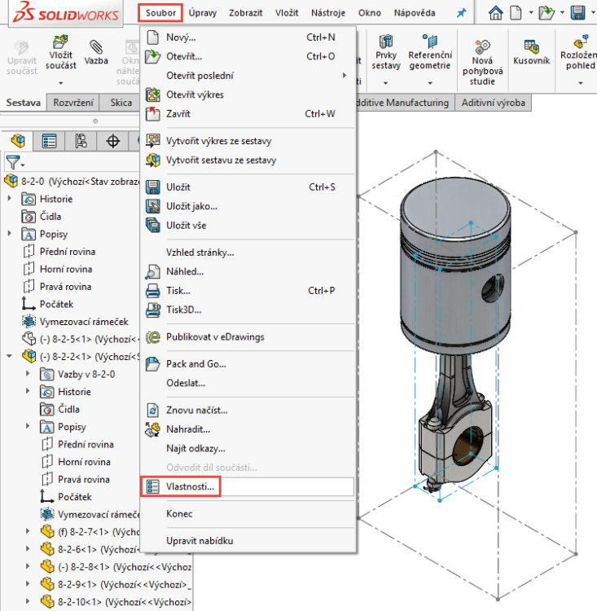Choose Nahradit... entry

[x=248, y=429]
